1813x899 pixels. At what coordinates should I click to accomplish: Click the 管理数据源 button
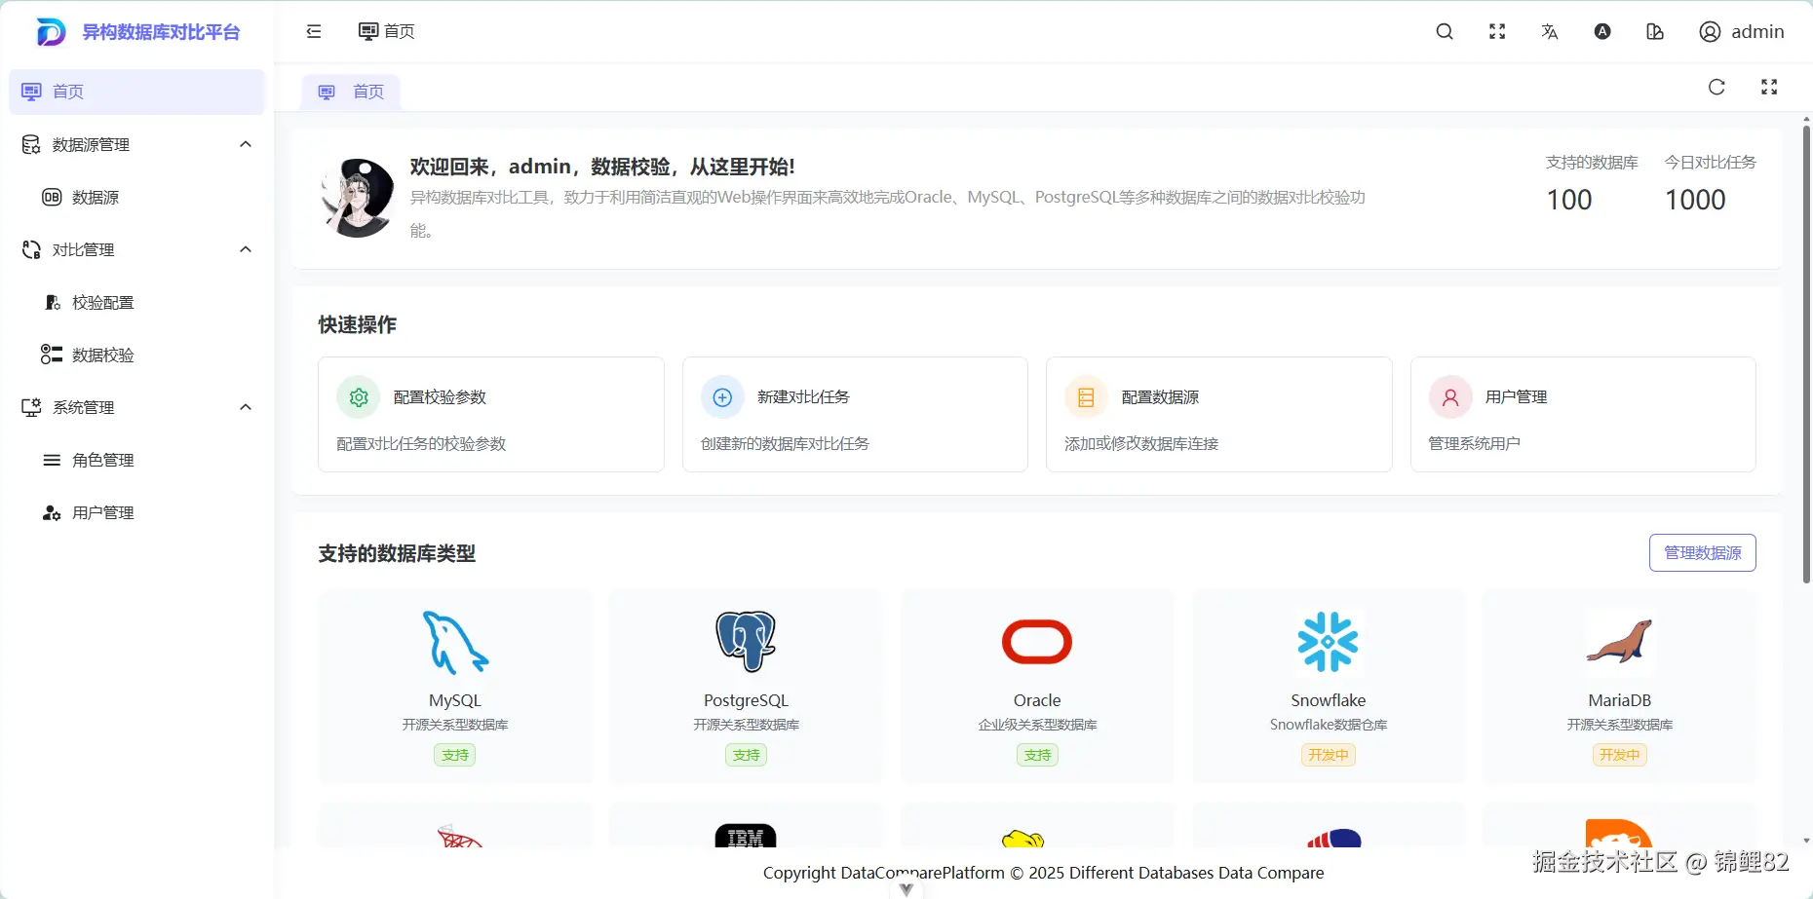click(x=1702, y=553)
